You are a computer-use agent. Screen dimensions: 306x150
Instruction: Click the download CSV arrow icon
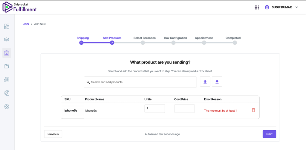tap(217, 82)
